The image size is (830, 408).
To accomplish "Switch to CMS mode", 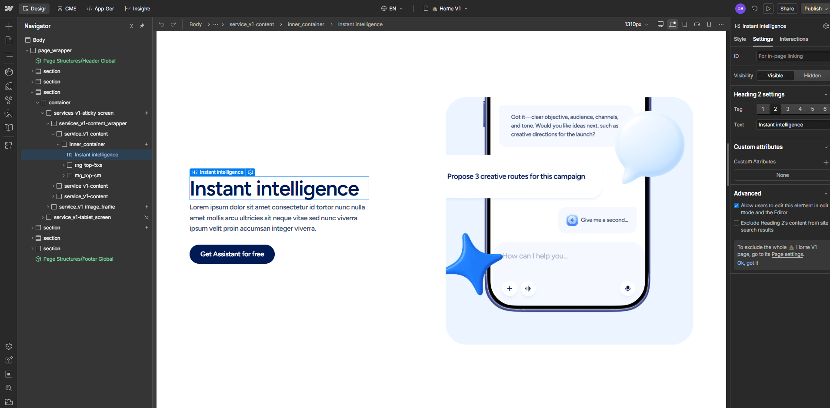I will coord(67,9).
